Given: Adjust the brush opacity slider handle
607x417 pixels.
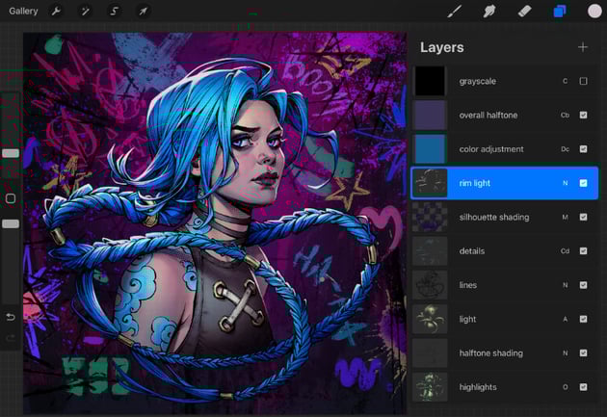Looking at the screenshot, I should pos(11,223).
